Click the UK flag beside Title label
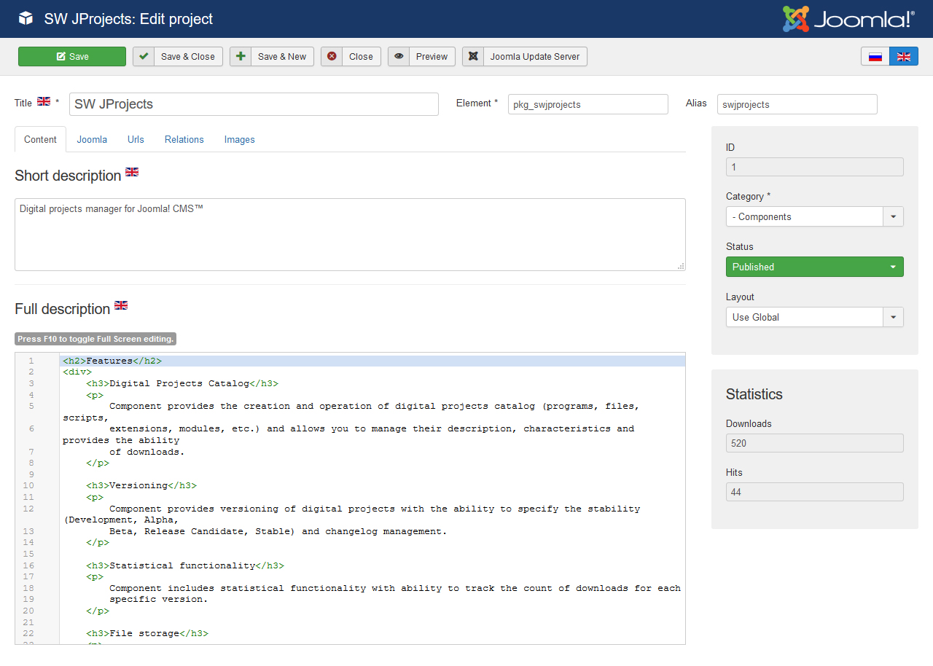Viewport: 933px width, 666px height. point(44,101)
